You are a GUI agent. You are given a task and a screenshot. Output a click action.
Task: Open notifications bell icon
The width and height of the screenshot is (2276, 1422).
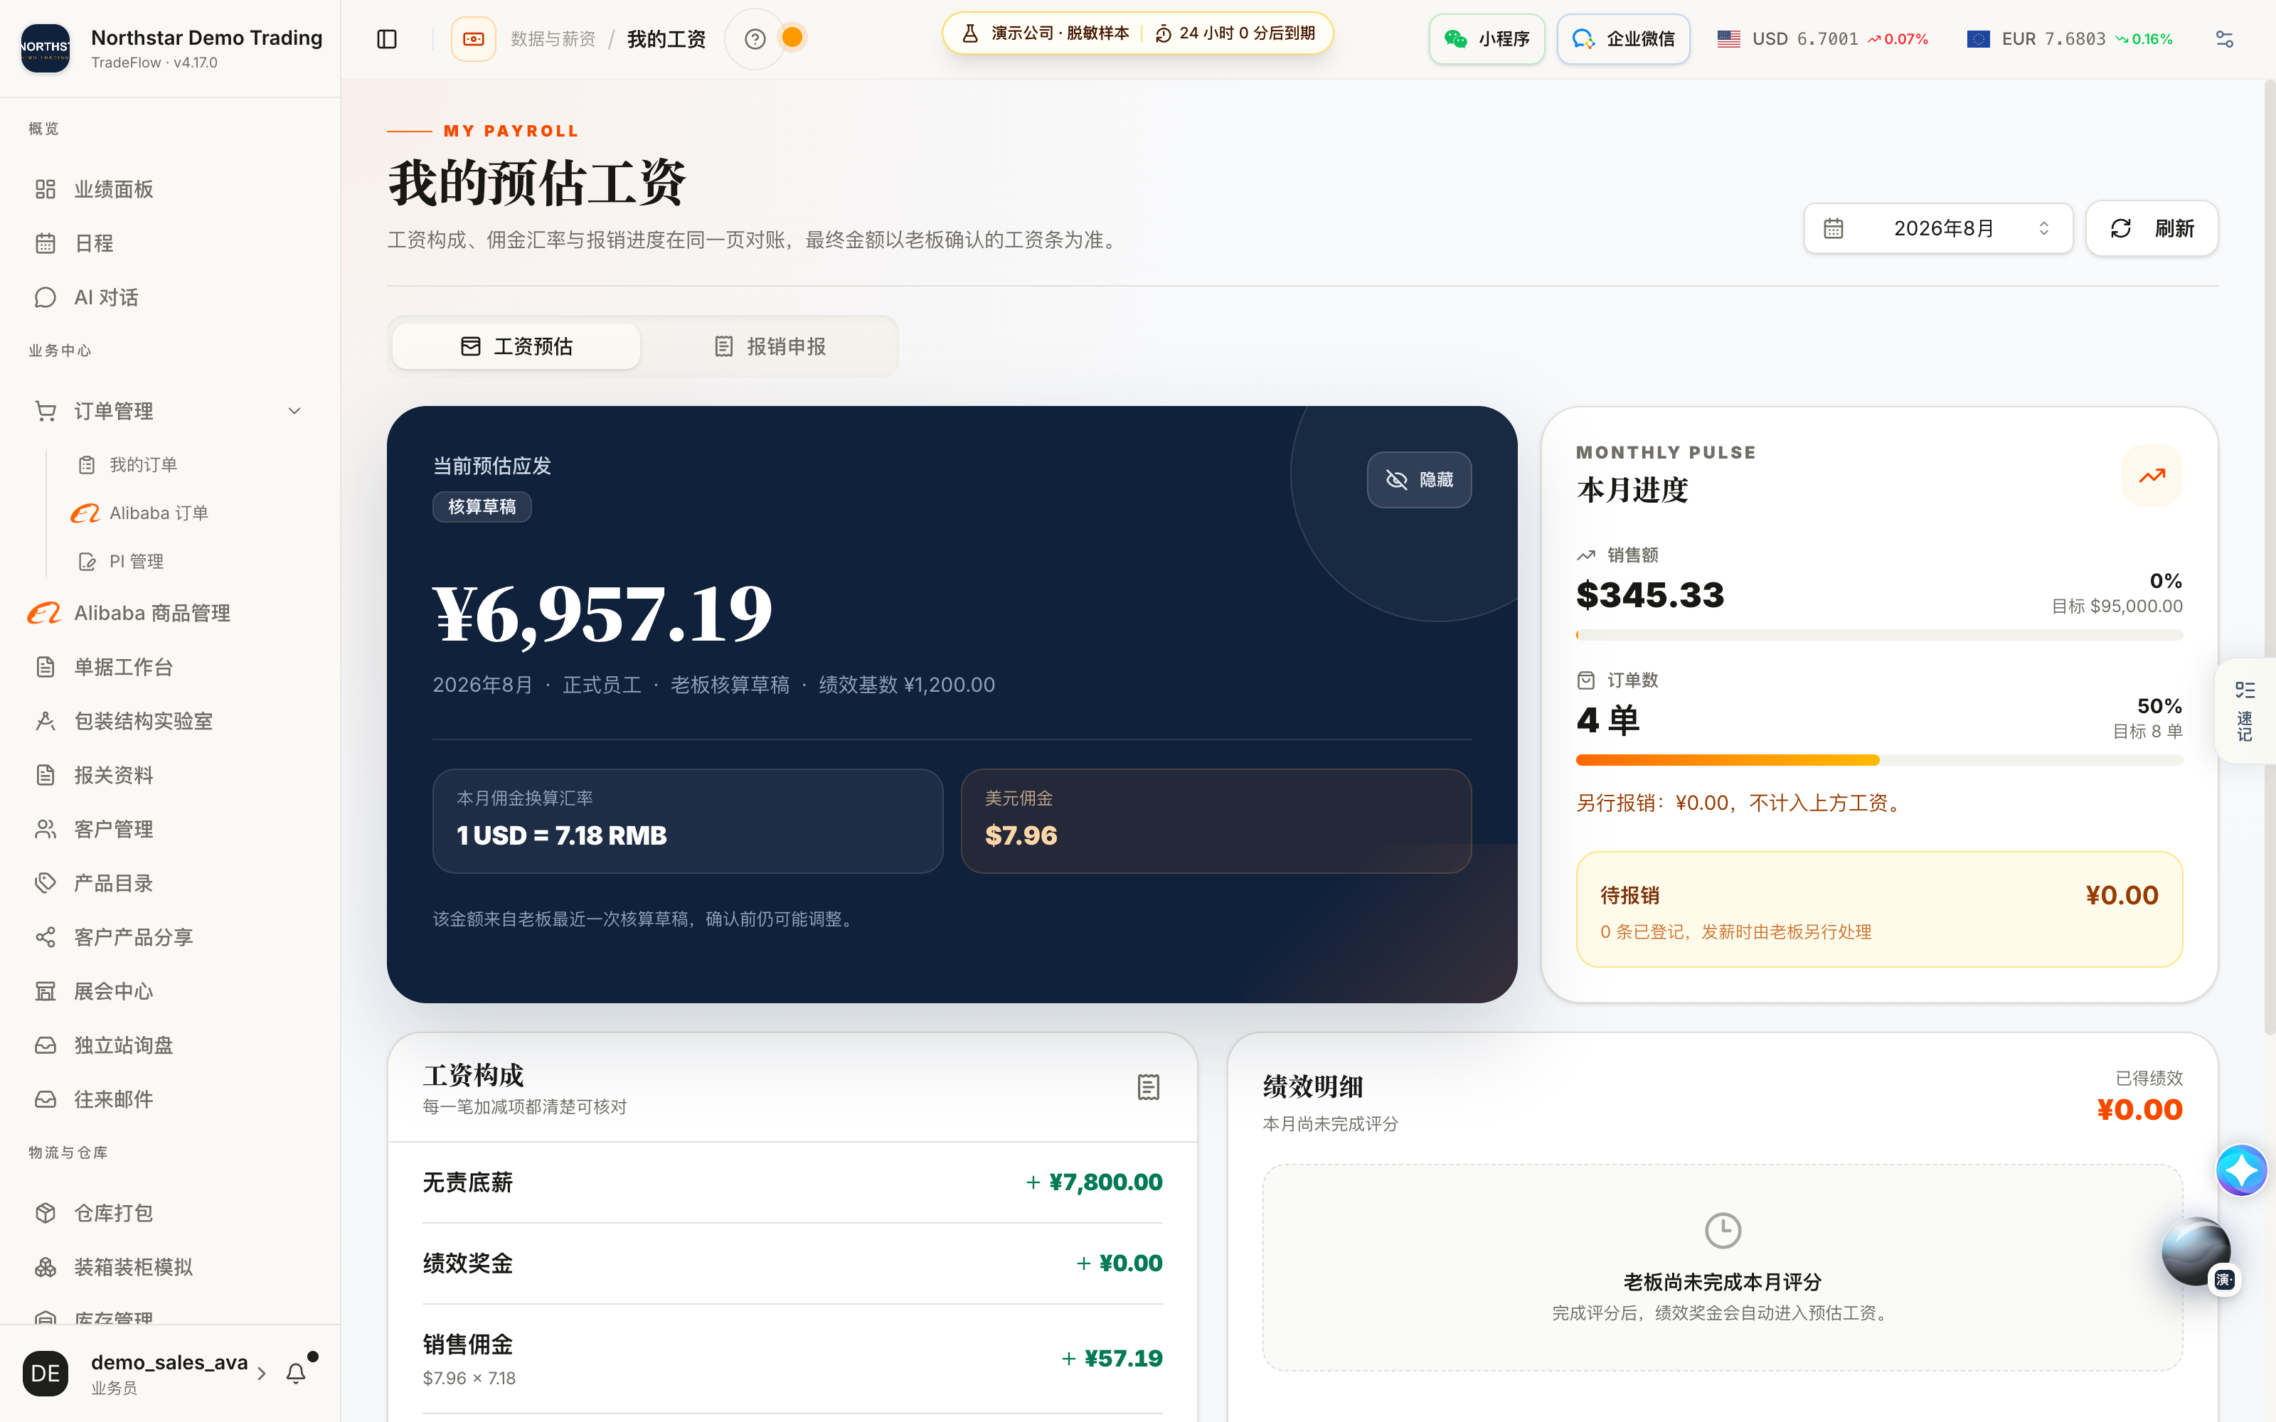click(x=297, y=1373)
